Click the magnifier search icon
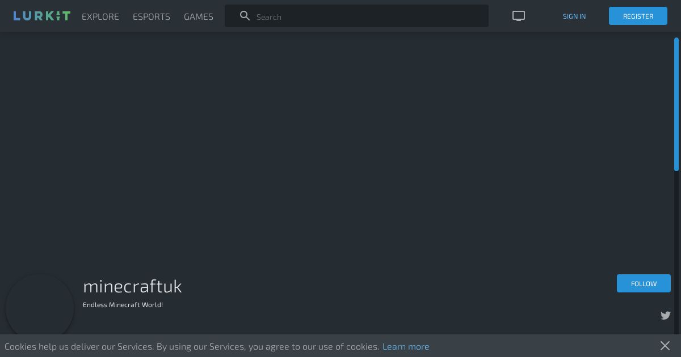The image size is (681, 357). point(245,16)
